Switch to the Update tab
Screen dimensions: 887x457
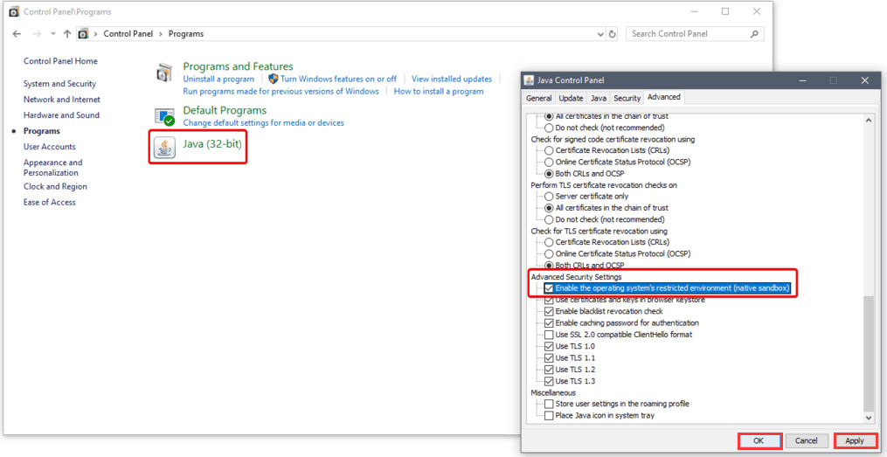571,99
